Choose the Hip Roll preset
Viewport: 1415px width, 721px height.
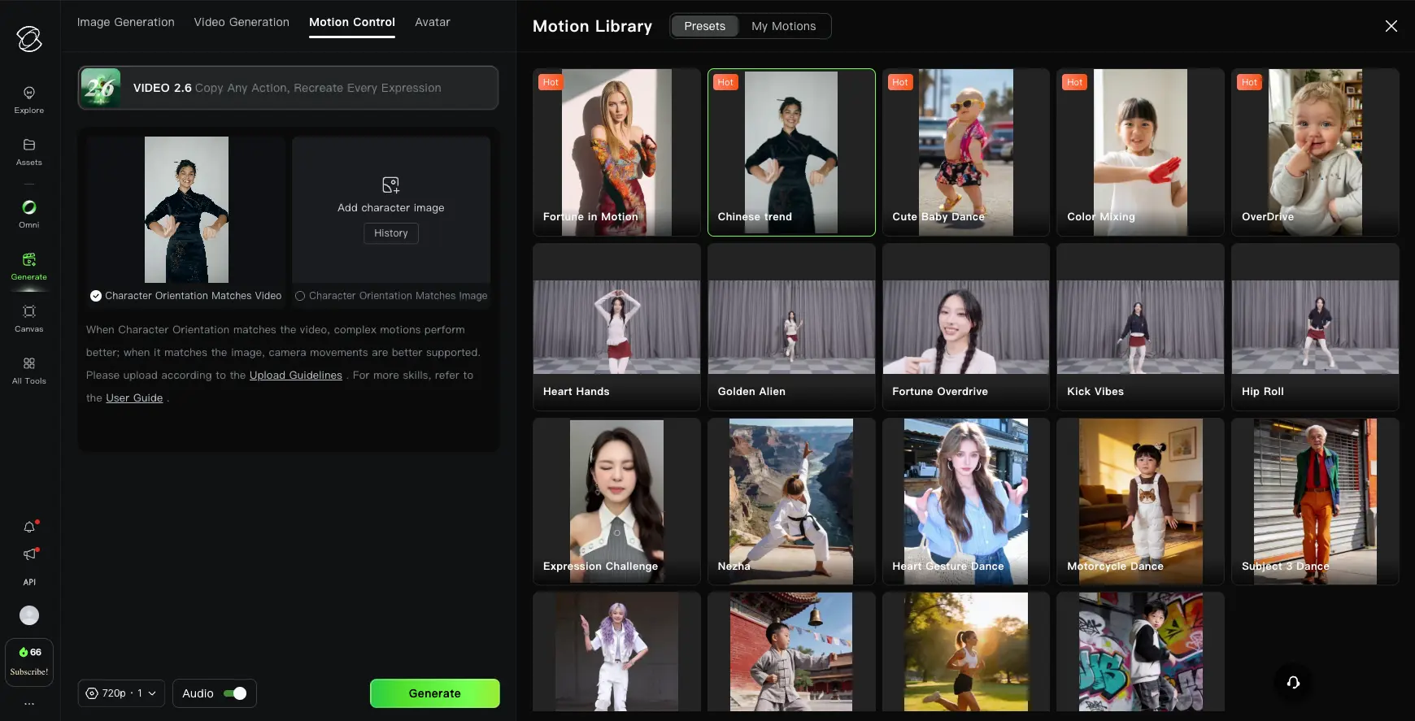tap(1315, 327)
